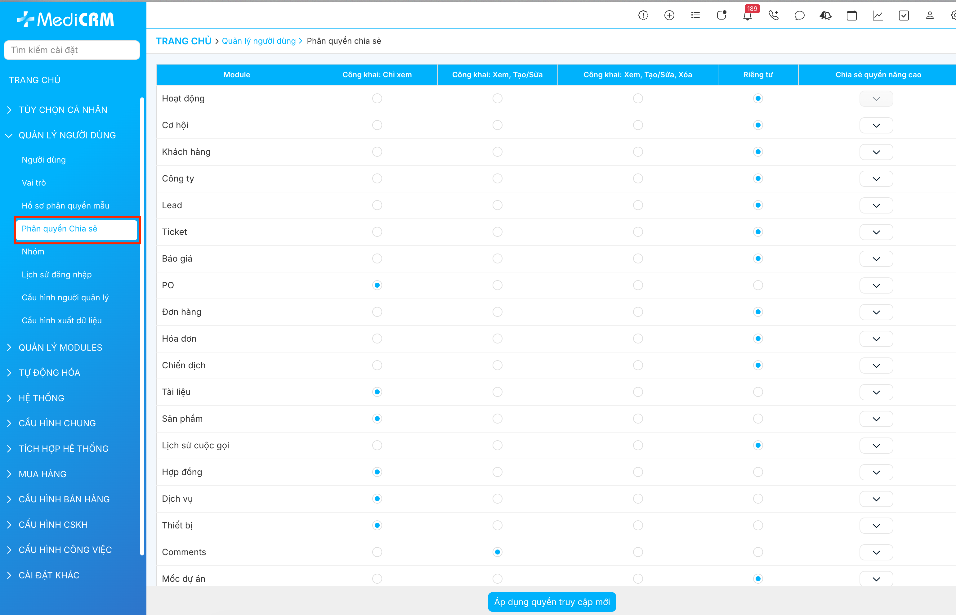The width and height of the screenshot is (956, 615).
Task: Expand advanced sharing dropdown for Lead
Action: pyautogui.click(x=876, y=206)
